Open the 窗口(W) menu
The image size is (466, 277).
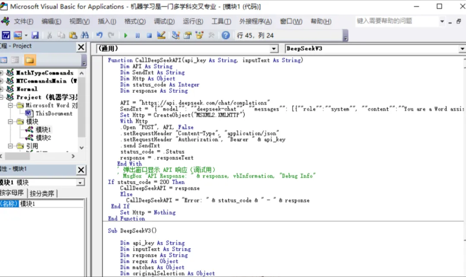point(291,22)
